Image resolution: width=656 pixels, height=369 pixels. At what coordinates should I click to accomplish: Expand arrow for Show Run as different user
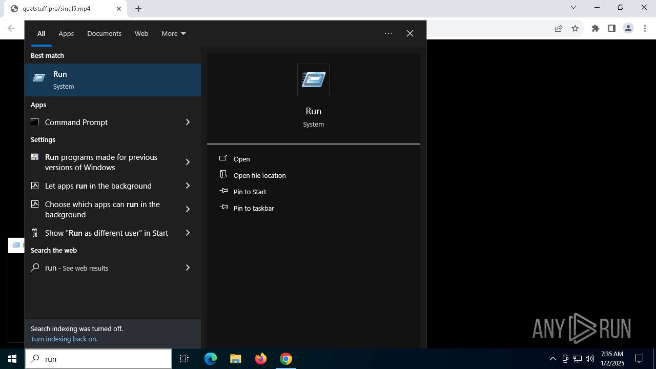188,233
